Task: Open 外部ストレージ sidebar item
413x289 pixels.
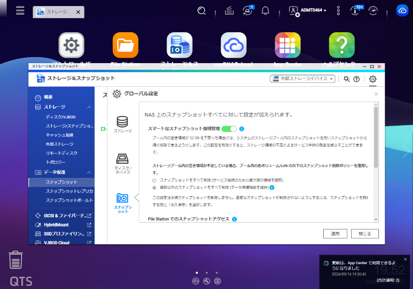Action: point(60,144)
